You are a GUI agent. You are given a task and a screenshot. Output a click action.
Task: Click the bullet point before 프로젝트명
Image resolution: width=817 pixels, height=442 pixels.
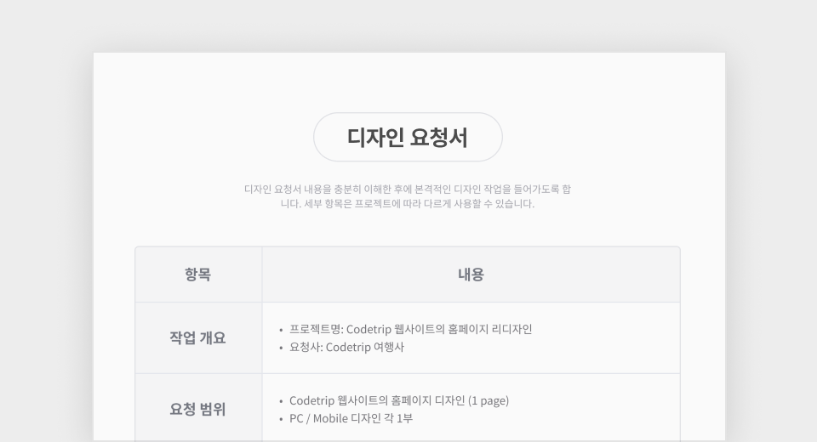(281, 330)
